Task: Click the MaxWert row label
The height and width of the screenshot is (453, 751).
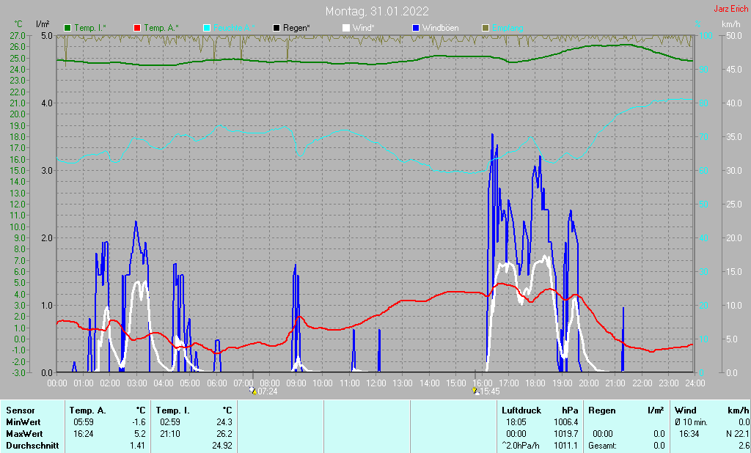Action: tap(24, 434)
